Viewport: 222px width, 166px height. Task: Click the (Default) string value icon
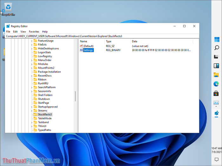pos(81,46)
